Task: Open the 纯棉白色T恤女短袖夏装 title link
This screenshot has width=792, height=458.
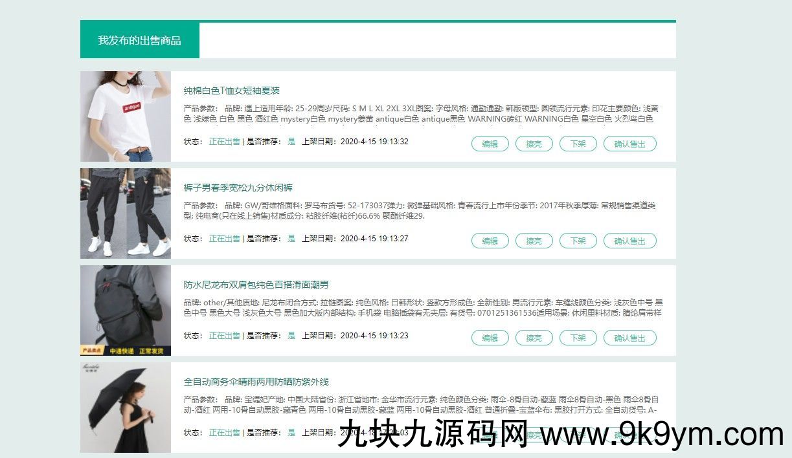Action: click(231, 91)
